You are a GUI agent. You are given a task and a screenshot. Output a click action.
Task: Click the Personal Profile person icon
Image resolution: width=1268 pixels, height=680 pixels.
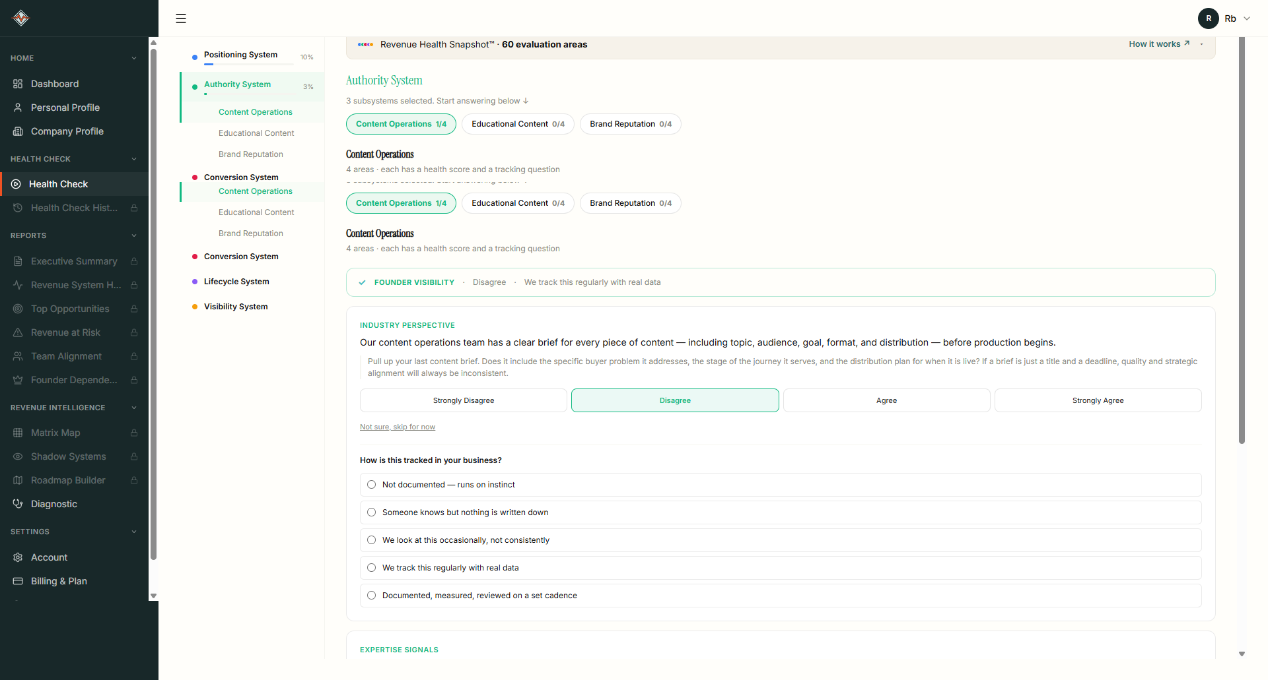click(x=18, y=108)
